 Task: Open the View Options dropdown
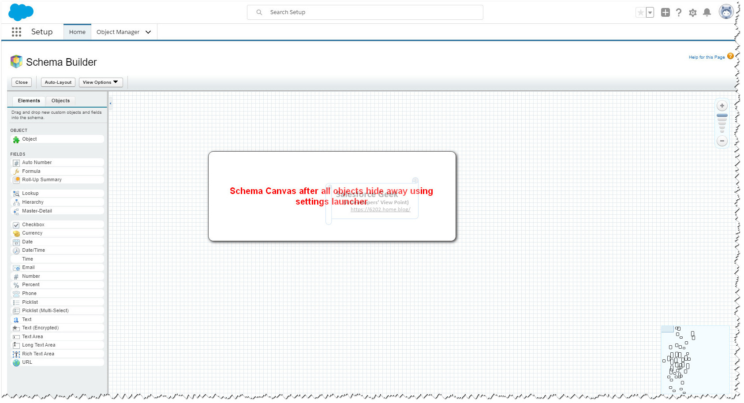coord(101,82)
